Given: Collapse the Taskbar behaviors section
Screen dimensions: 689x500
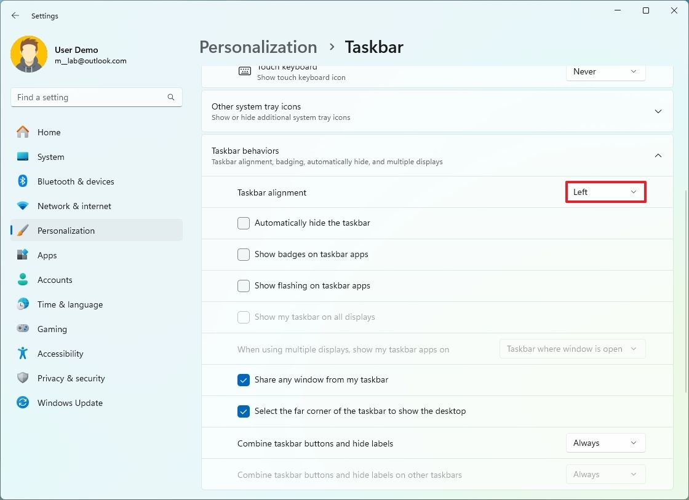Looking at the screenshot, I should 658,156.
